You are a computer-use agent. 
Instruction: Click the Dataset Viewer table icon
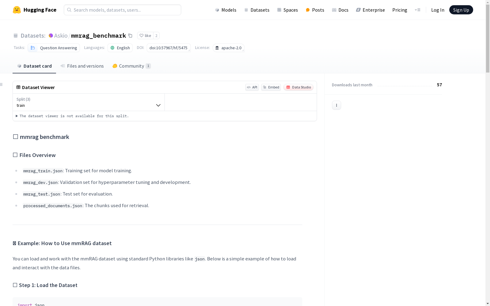(18, 87)
